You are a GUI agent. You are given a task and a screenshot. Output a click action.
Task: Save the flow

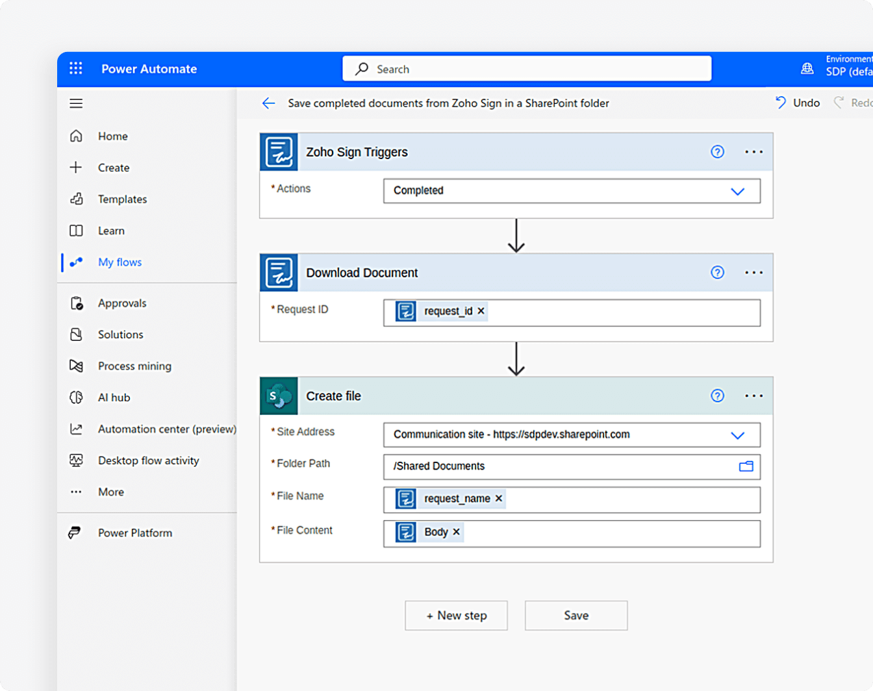(x=576, y=616)
